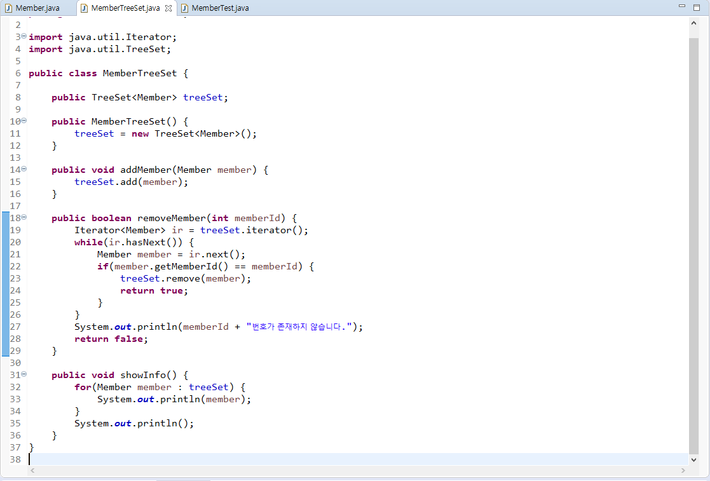This screenshot has height=481, width=710.
Task: Click "return true;" on line 24
Action: pyautogui.click(x=154, y=290)
